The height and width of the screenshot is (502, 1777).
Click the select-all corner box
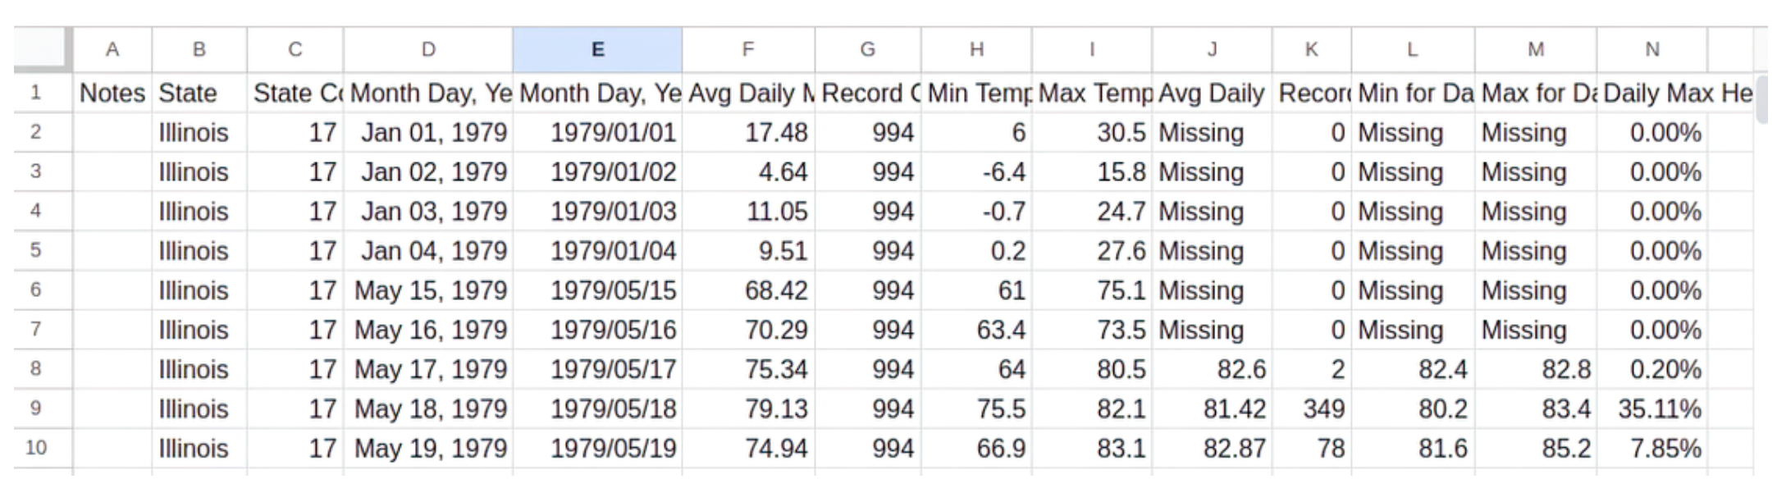point(43,49)
